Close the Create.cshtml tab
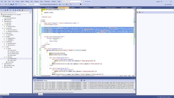This screenshot has height=98, width=174. click(x=68, y=8)
